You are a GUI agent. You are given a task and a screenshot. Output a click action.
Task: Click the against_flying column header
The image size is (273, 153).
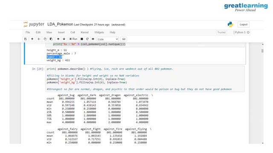(x=136, y=129)
